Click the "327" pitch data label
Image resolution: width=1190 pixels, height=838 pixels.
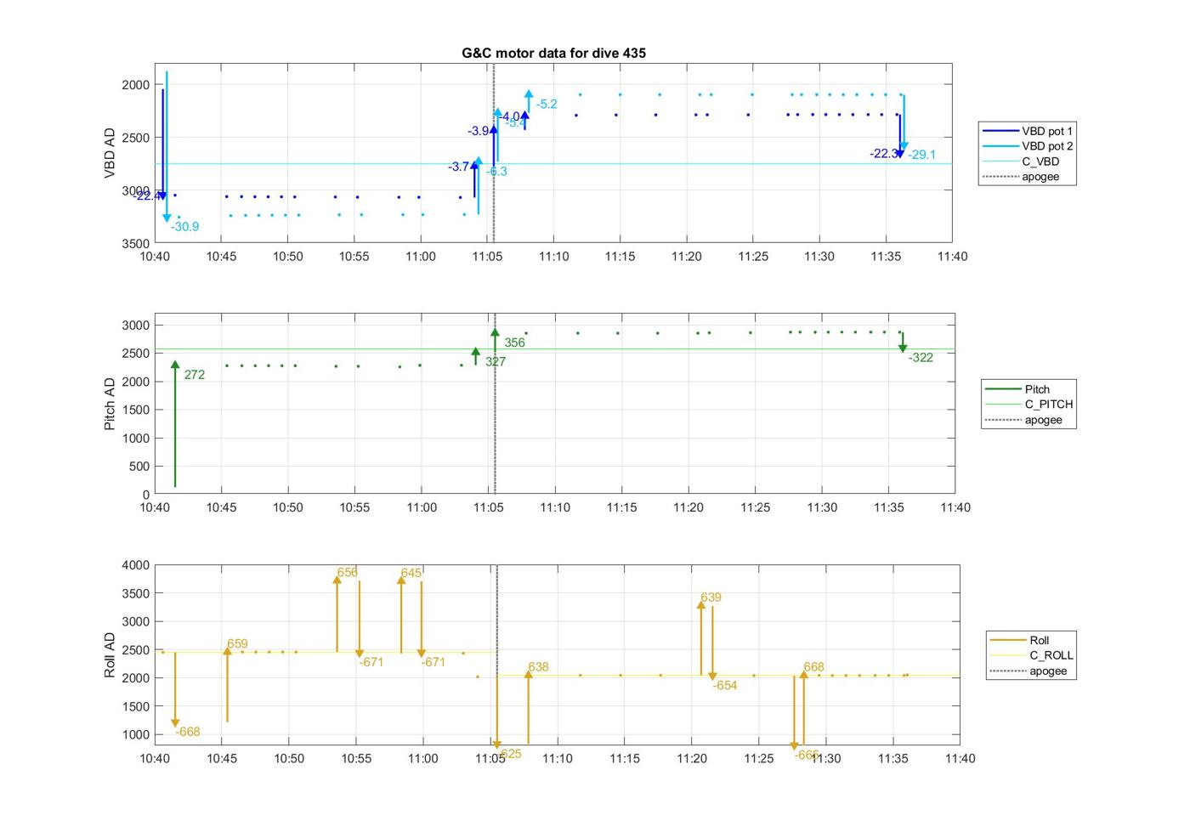(x=496, y=362)
